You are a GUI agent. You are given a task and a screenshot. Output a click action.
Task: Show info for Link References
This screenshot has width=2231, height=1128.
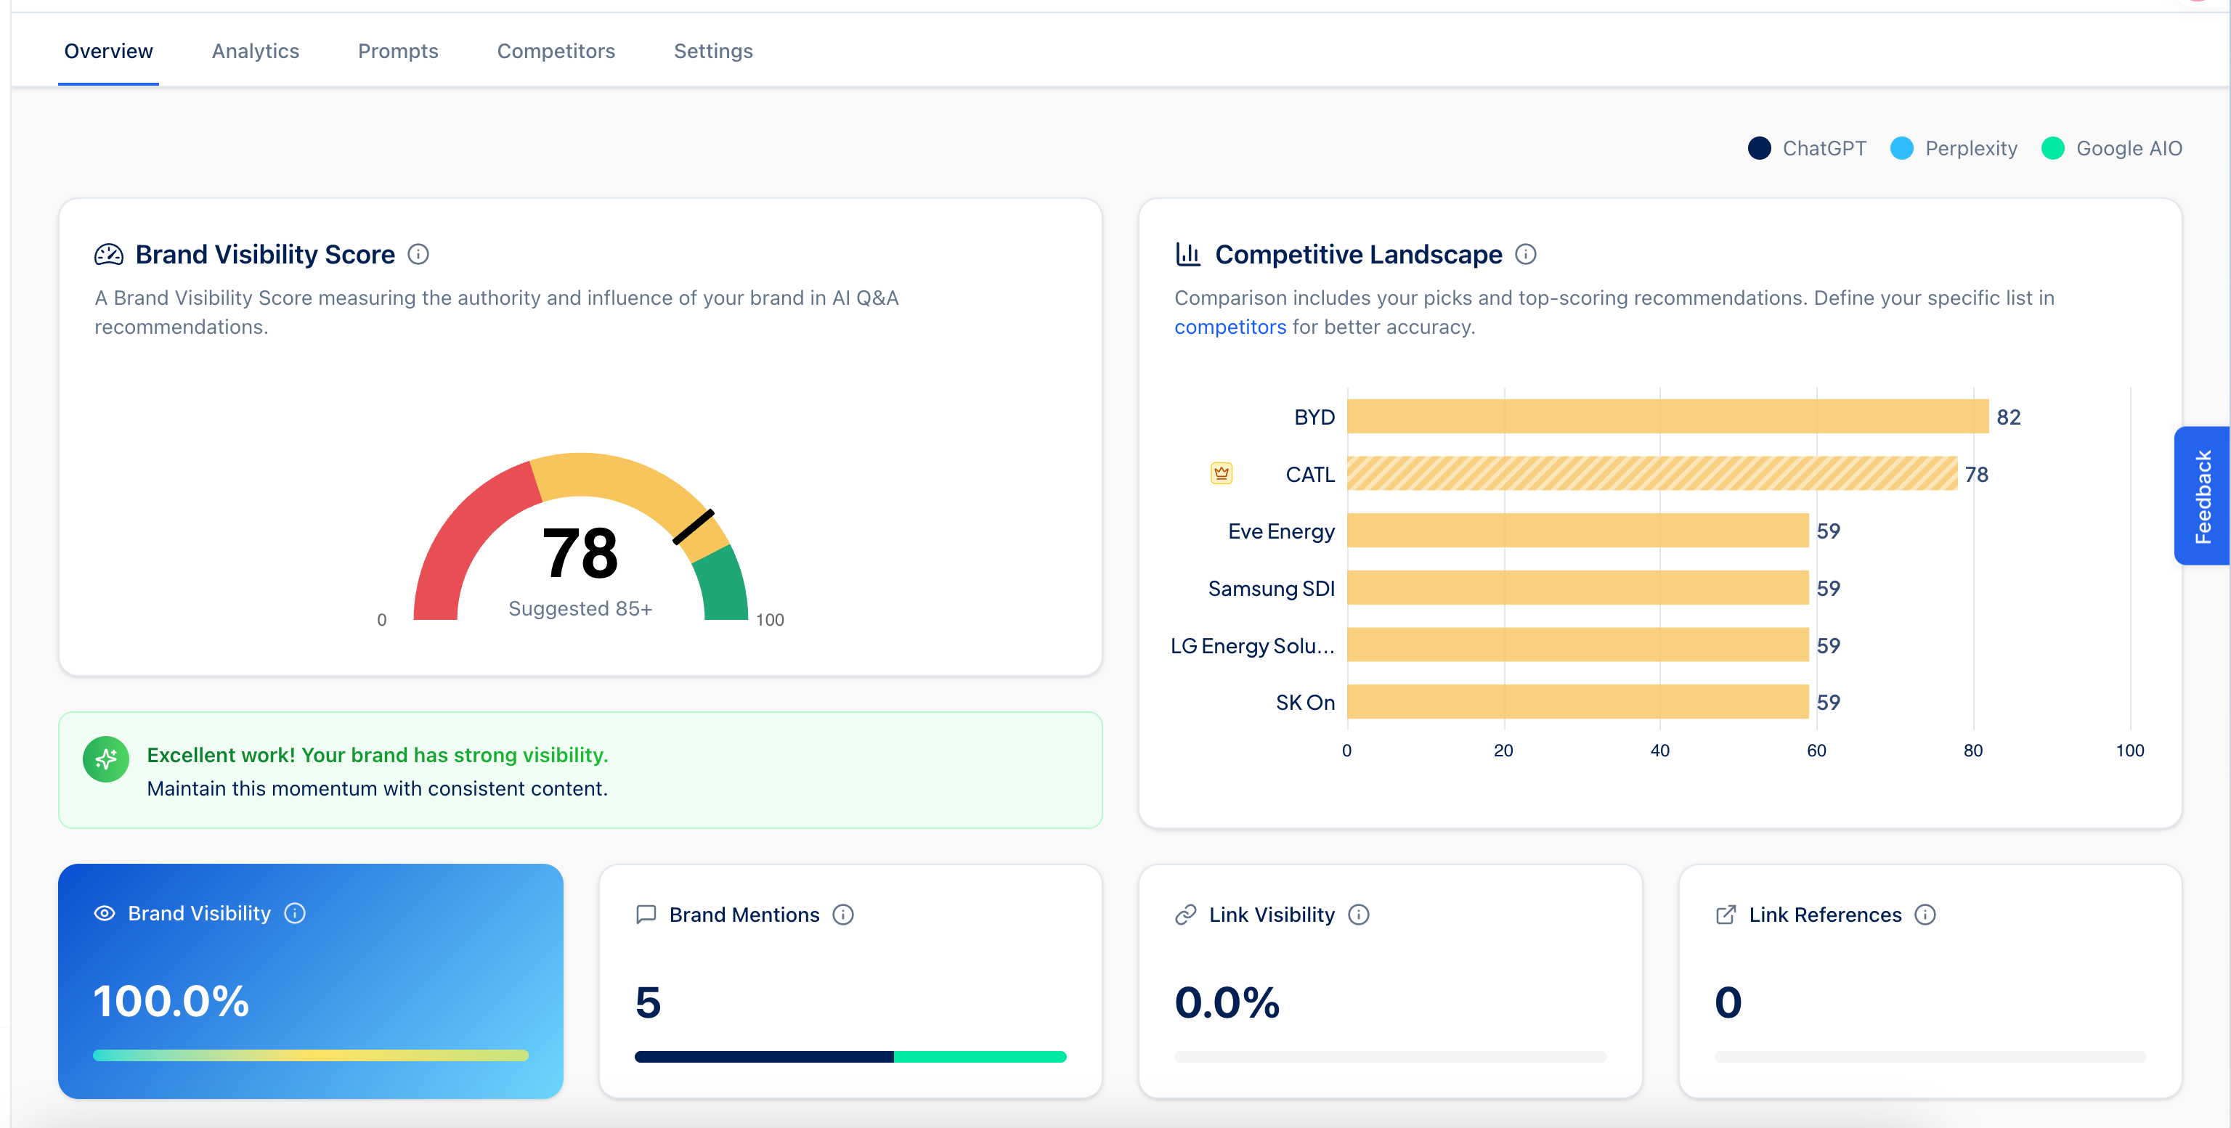pyautogui.click(x=1925, y=915)
